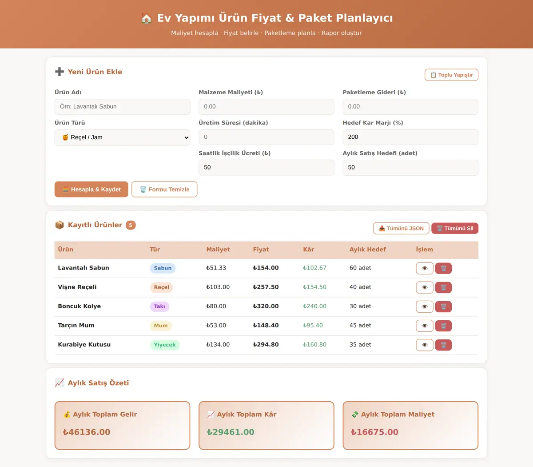Click the price ₺320.00
Image resolution: width=533 pixels, height=467 pixels.
(x=266, y=306)
